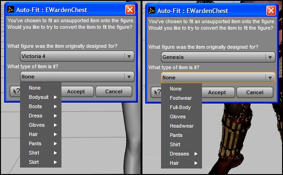Expand the Boots submenu
Image resolution: width=283 pixels, height=175 pixels.
click(x=41, y=106)
